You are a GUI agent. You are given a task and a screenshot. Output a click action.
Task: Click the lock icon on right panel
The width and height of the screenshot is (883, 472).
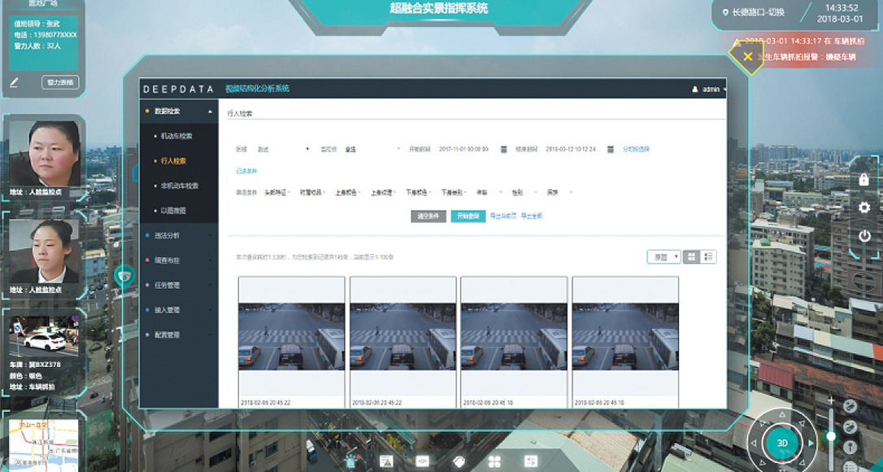click(x=863, y=179)
